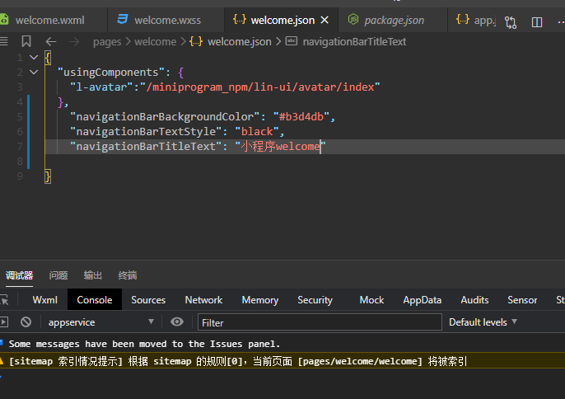
Task: Click the element inspector cursor icon
Action: click(5, 300)
